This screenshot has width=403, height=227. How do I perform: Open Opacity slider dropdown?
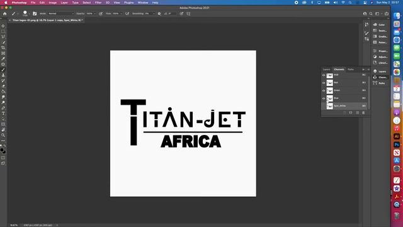point(94,14)
